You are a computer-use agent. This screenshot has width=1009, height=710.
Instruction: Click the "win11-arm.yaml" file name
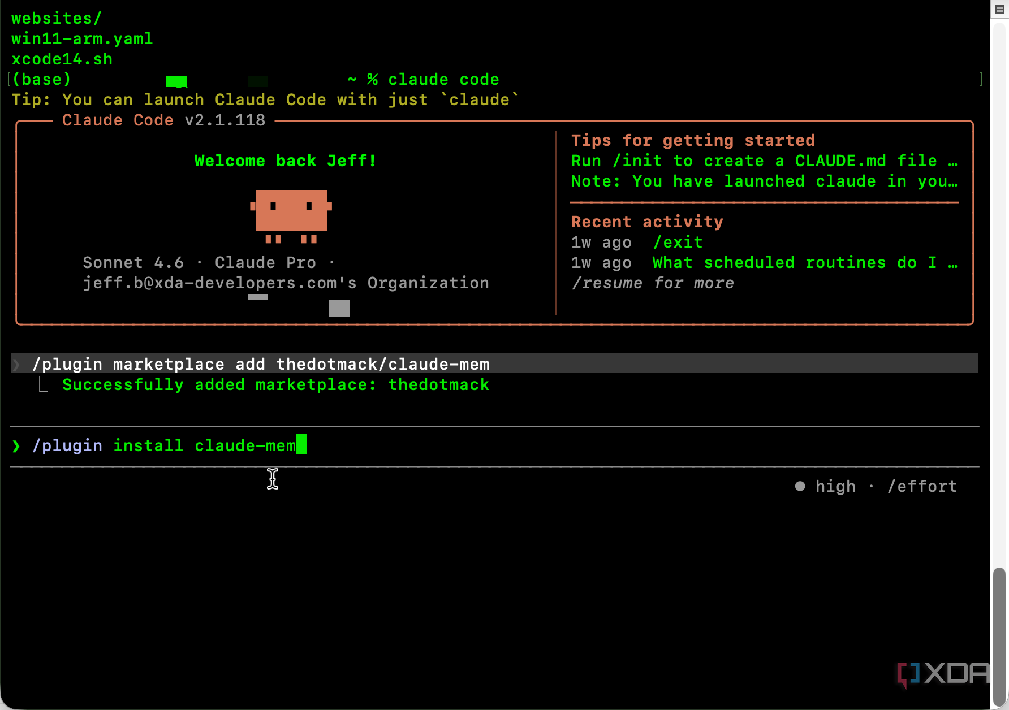(82, 39)
